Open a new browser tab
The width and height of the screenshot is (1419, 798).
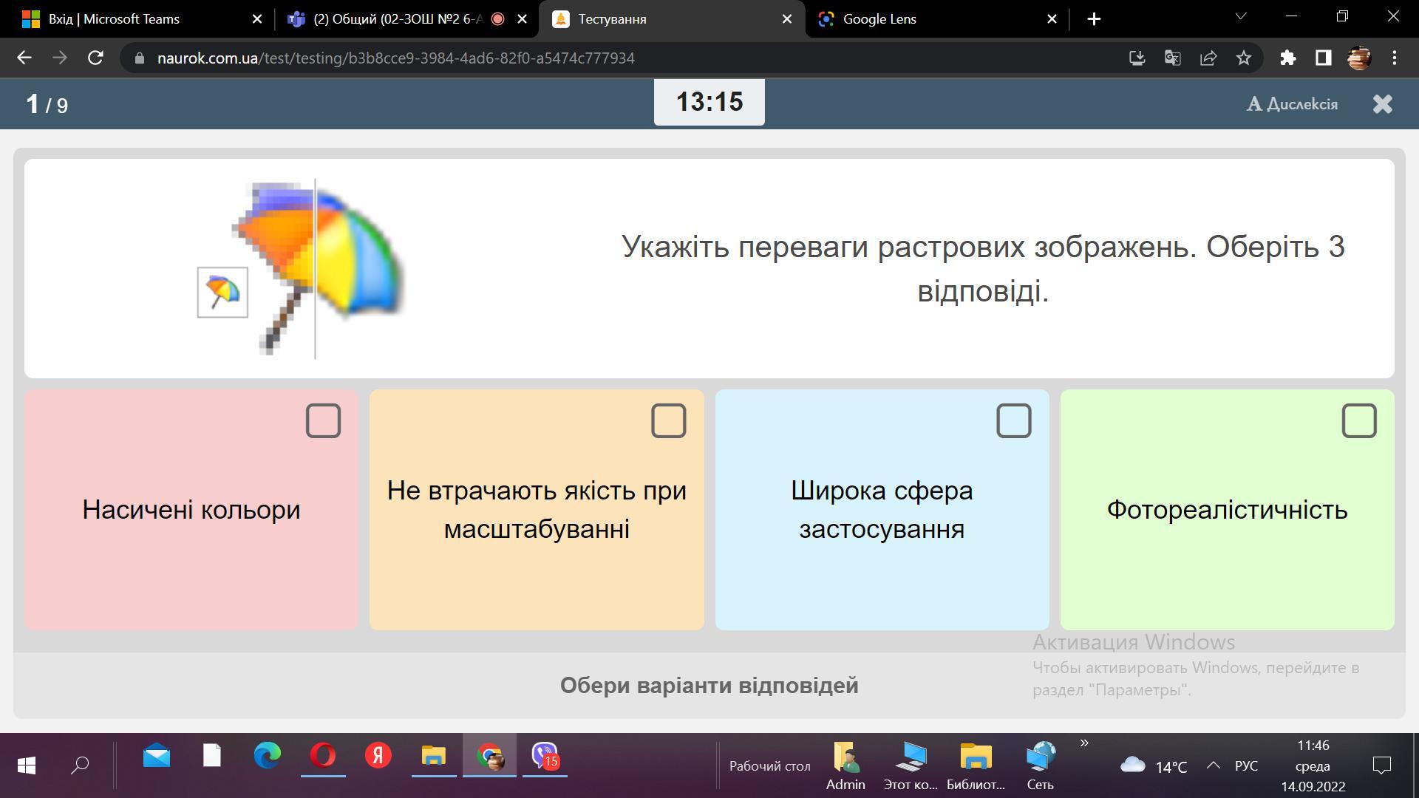1095,19
